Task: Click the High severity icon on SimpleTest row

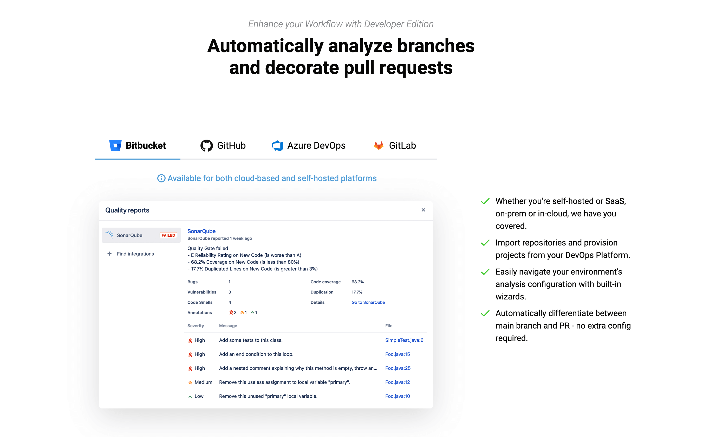Action: point(190,340)
